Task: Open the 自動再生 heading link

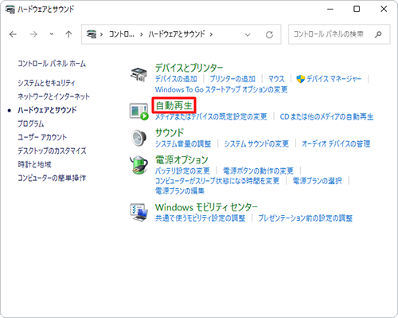Action: 174,106
